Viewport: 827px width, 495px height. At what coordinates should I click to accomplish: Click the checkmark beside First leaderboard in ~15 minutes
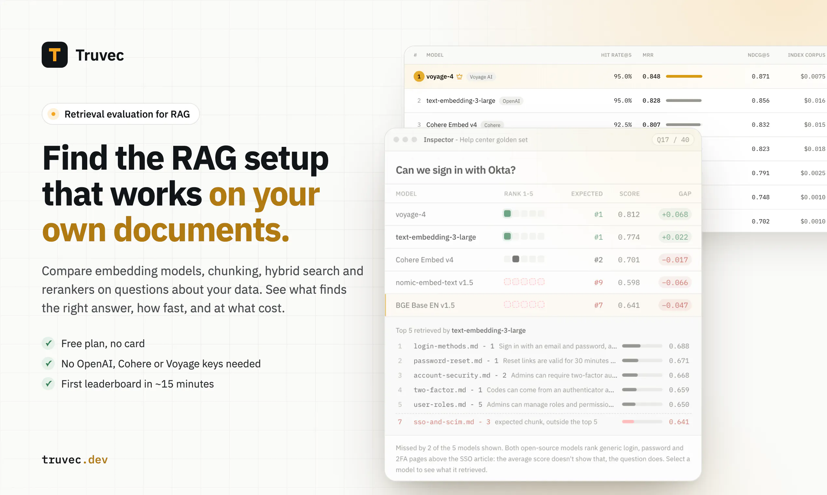coord(49,384)
